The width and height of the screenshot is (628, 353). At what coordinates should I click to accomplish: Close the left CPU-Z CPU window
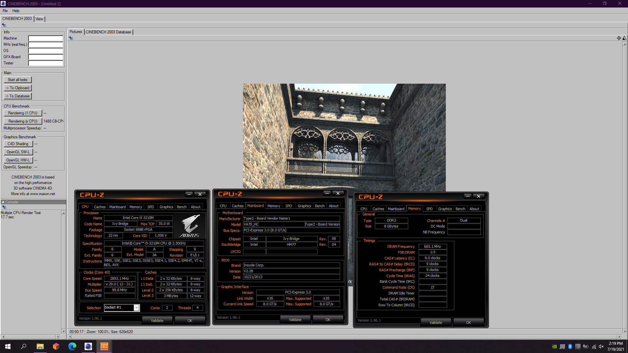click(x=200, y=194)
